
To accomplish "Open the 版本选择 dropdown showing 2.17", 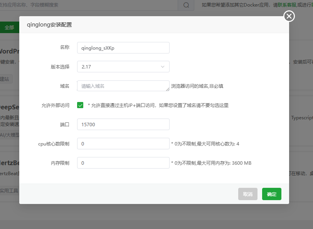I will pyautogui.click(x=123, y=67).
